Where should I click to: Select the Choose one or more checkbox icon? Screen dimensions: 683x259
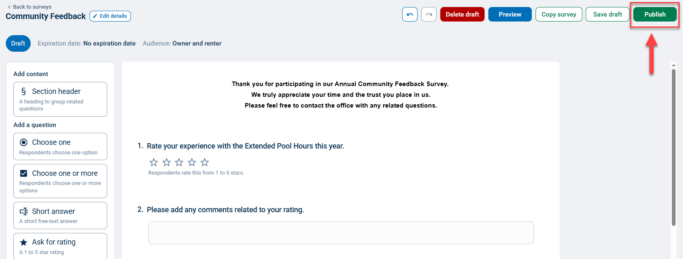[x=24, y=173]
